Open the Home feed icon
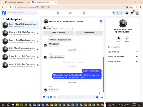The width and height of the screenshot is (143, 107). pos(57,13)
